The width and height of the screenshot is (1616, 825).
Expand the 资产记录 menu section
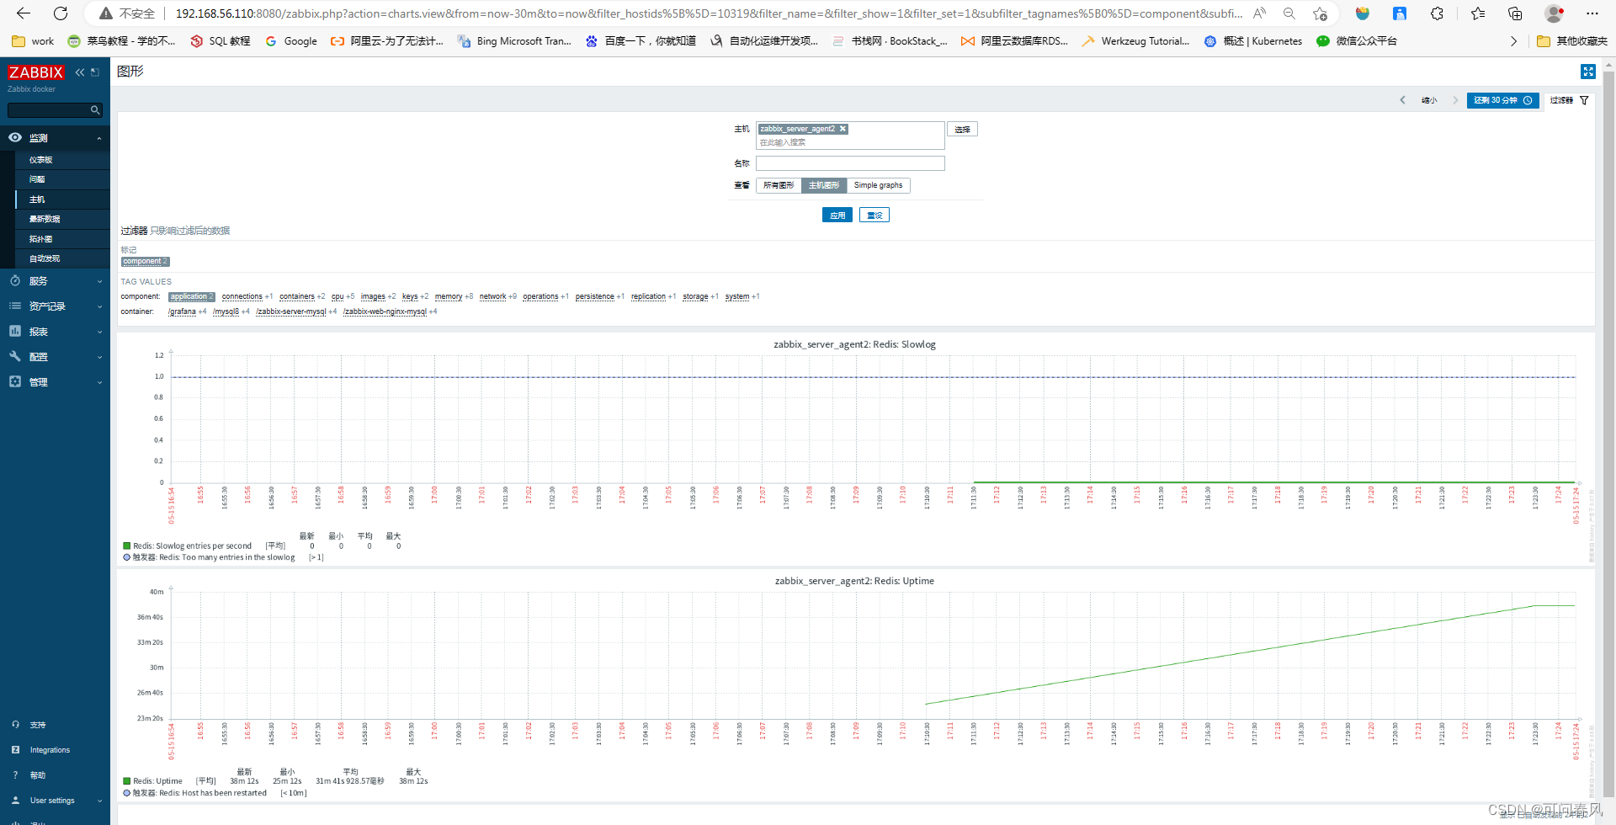click(x=99, y=306)
